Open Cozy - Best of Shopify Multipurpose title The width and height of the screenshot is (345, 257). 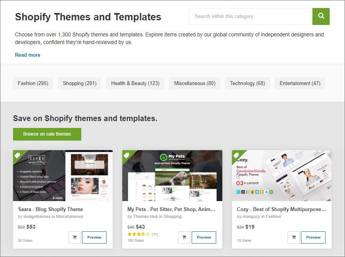pyautogui.click(x=281, y=209)
